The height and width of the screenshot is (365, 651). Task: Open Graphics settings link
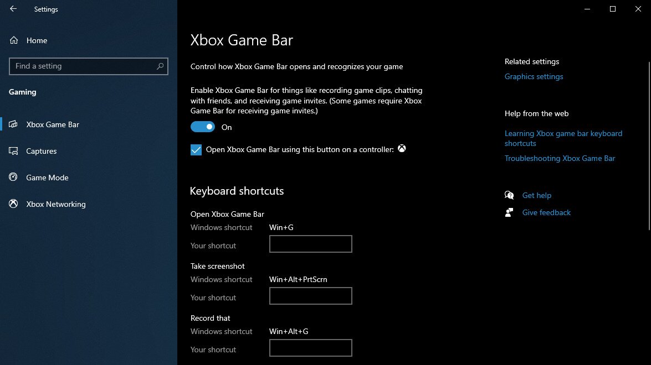534,77
